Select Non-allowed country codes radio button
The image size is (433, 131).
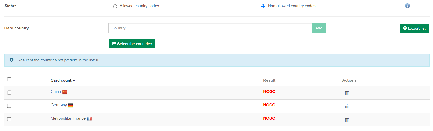[x=263, y=6]
